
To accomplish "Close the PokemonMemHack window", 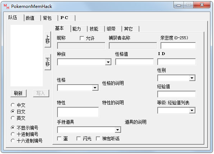I will point(202,5).
